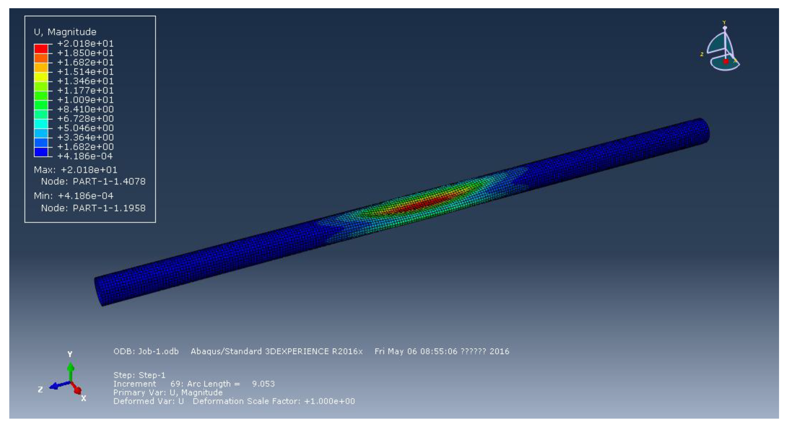This screenshot has width=787, height=425.
Task: Click the 3D compass Y-axis handle
Action: [x=725, y=28]
